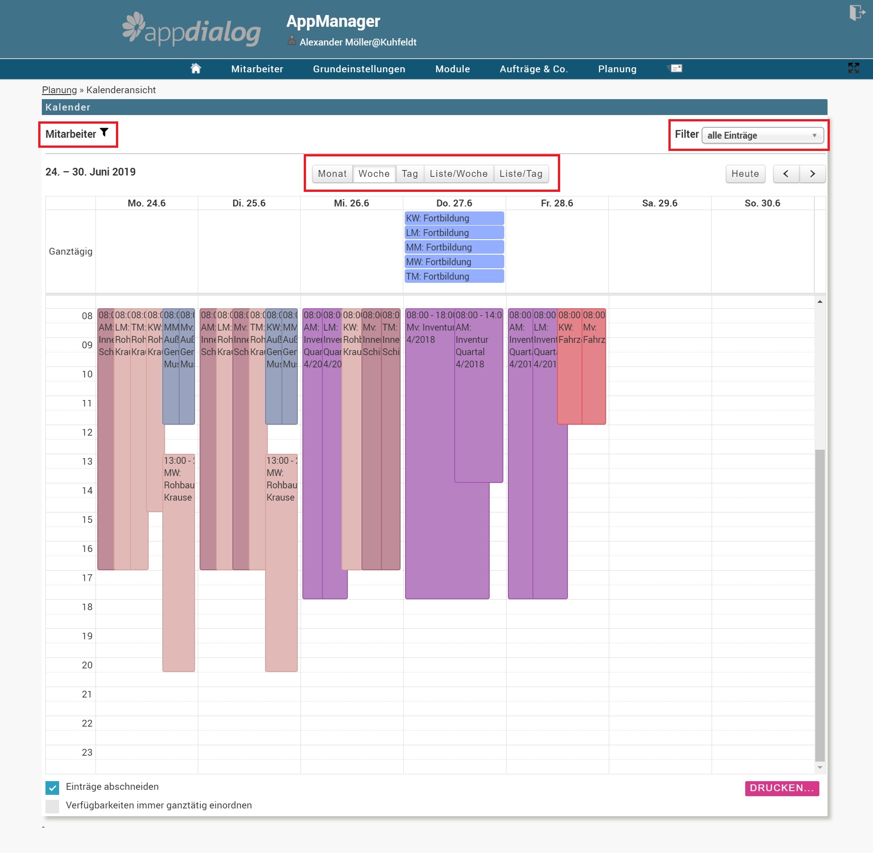Viewport: 873px width, 853px height.
Task: Open the LM: Fortbildung all-day entry
Action: (x=454, y=233)
